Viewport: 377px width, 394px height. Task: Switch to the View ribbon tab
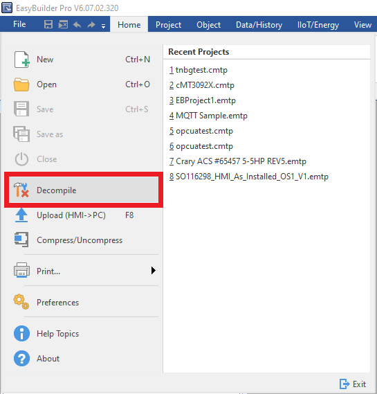click(362, 25)
